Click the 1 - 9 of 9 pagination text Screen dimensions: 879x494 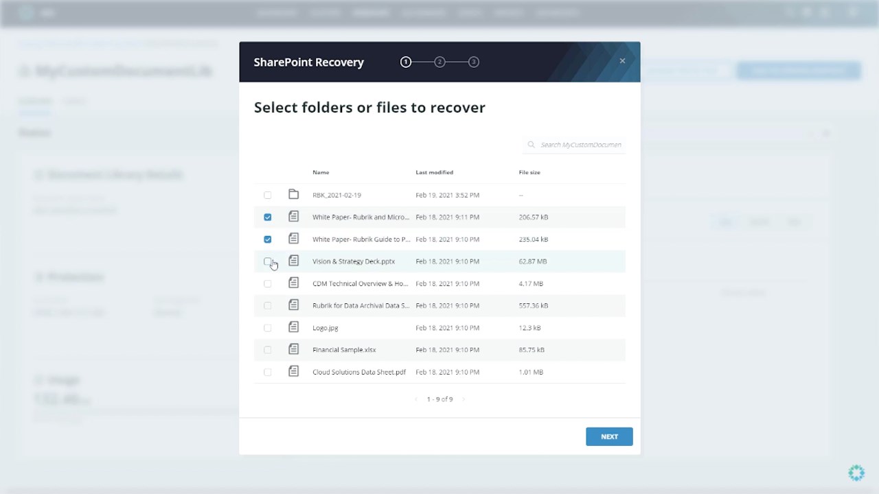439,399
